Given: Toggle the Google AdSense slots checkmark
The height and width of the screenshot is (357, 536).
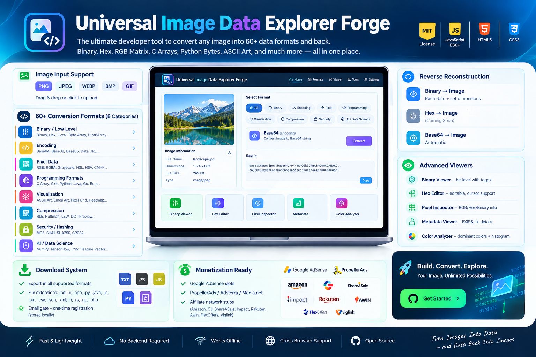Looking at the screenshot, I should 183,283.
